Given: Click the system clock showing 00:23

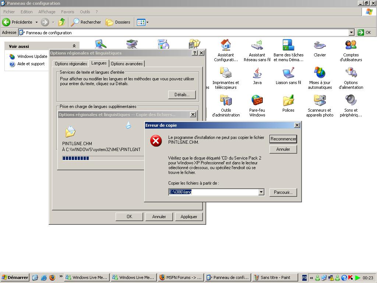Looking at the screenshot, I should (x=368, y=278).
